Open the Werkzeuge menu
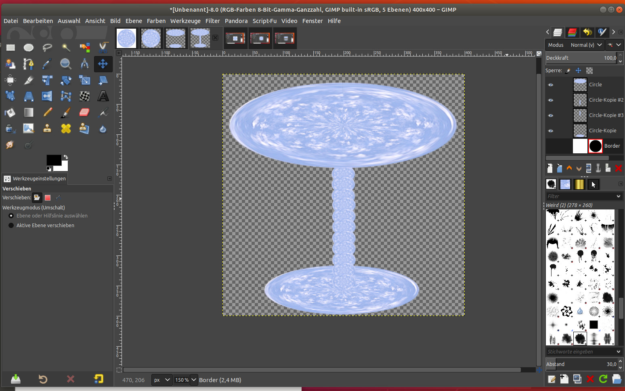The width and height of the screenshot is (625, 391). [185, 21]
